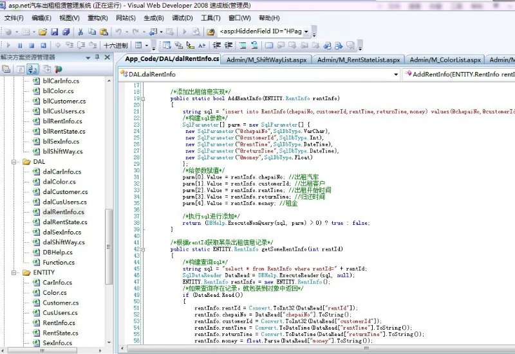Click the Copy icon in the toolbar
This screenshot has height=354, width=515.
click(x=92, y=31)
